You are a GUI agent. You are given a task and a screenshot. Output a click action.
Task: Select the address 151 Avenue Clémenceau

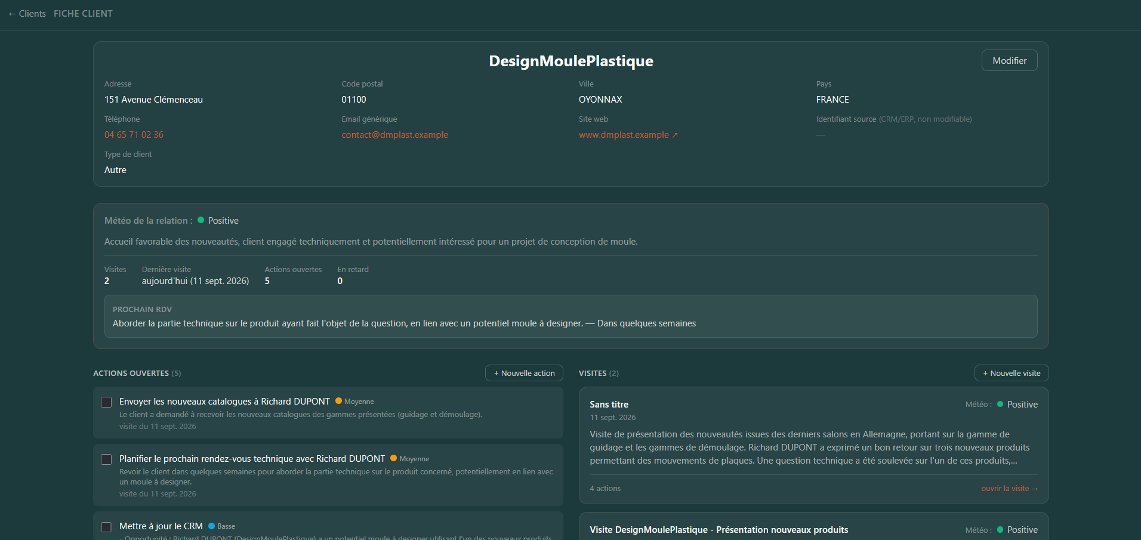[x=153, y=100]
